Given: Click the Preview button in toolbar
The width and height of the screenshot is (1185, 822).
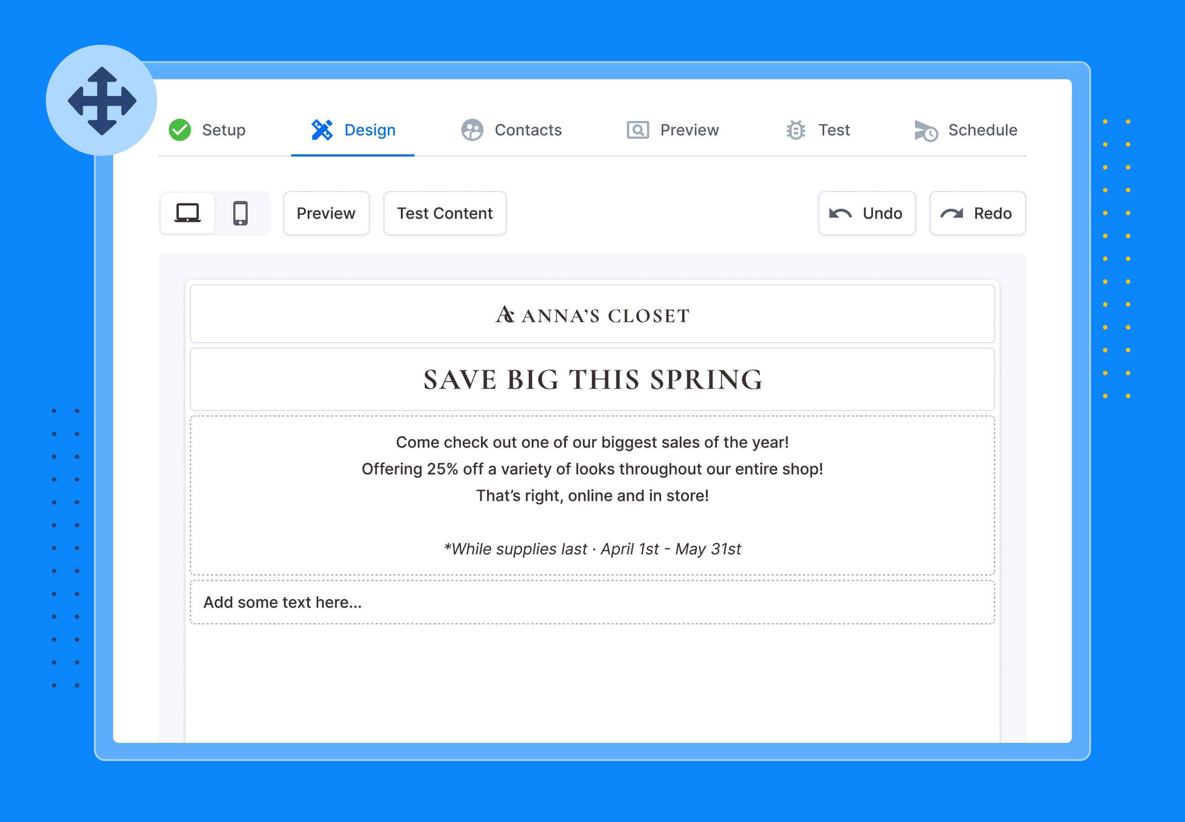Looking at the screenshot, I should pyautogui.click(x=326, y=213).
